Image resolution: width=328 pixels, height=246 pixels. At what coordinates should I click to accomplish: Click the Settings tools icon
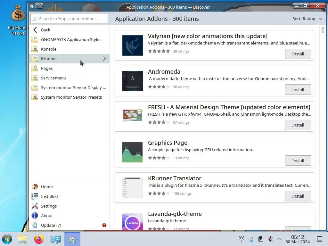click(x=35, y=206)
